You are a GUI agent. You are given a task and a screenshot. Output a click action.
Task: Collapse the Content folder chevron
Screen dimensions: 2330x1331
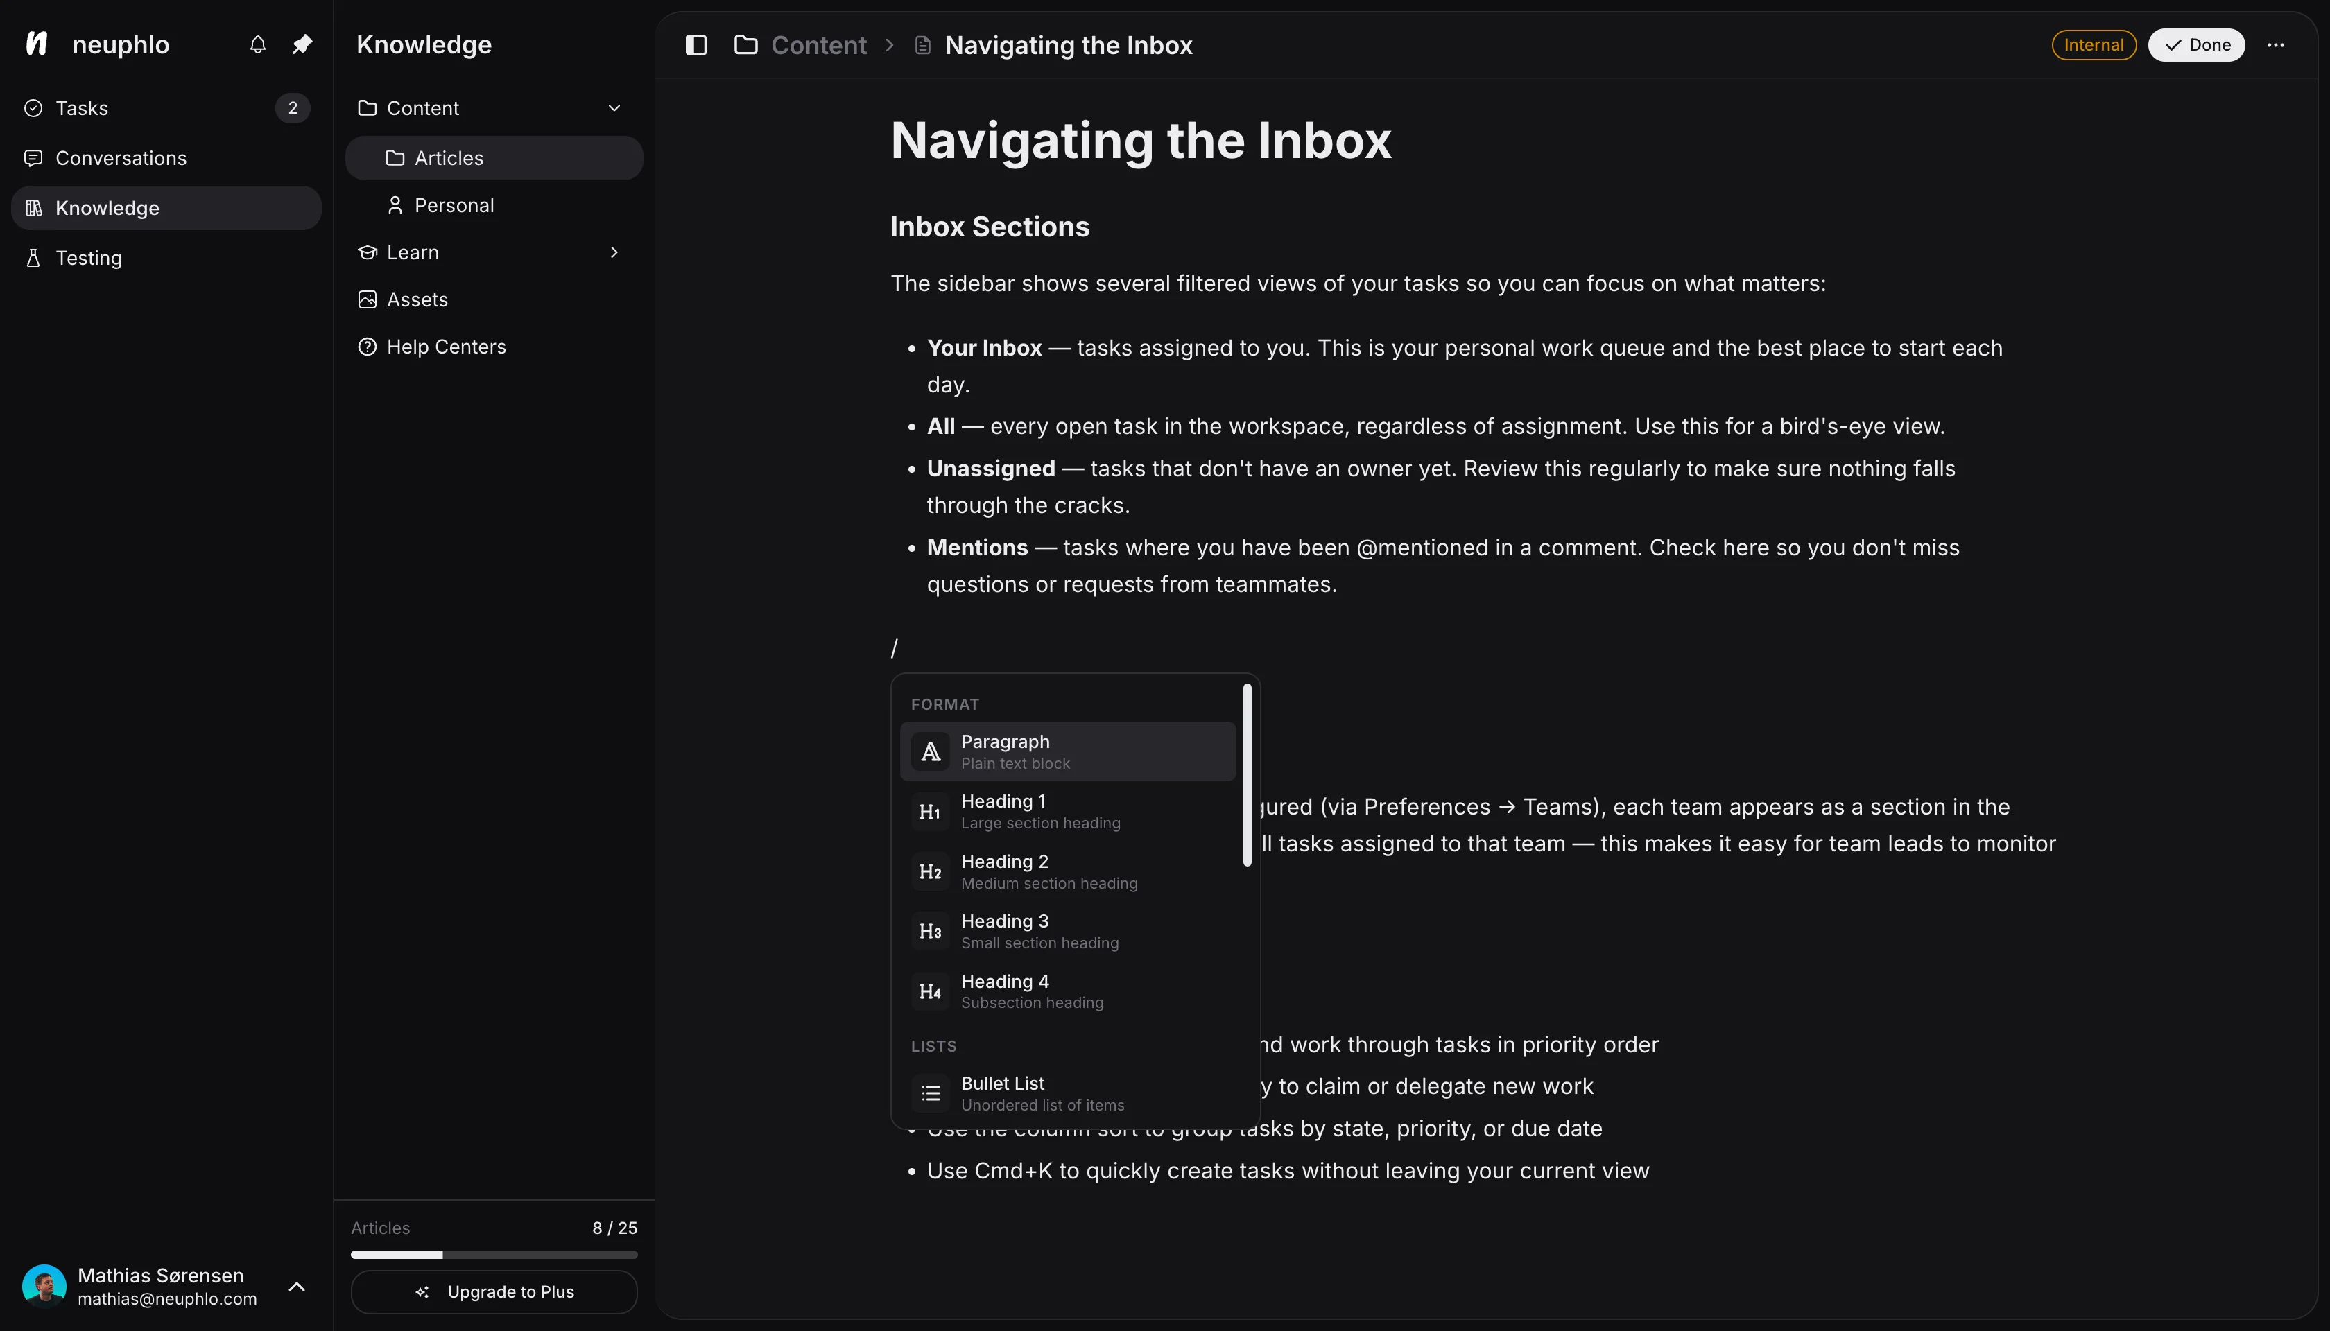click(x=614, y=108)
